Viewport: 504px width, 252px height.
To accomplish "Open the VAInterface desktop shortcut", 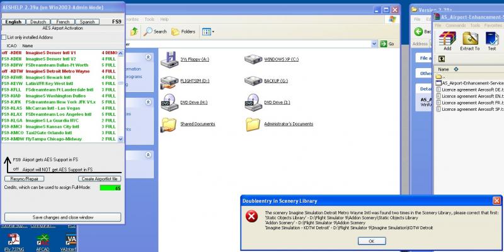I will coord(71,240).
